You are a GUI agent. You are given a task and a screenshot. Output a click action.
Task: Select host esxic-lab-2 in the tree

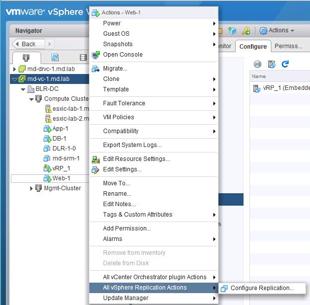click(x=71, y=119)
